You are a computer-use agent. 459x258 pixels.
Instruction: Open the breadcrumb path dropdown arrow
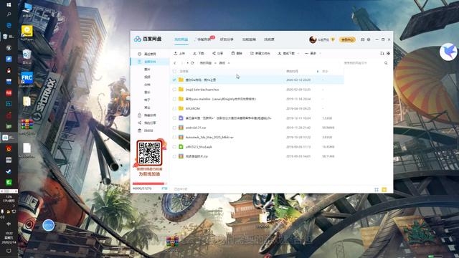point(229,63)
